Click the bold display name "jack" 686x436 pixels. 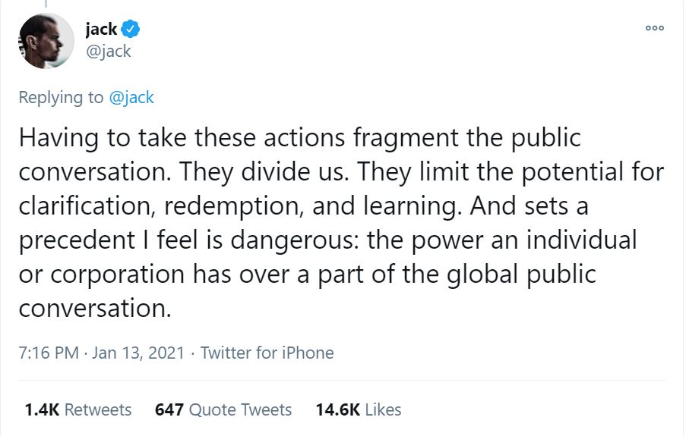[x=101, y=30]
